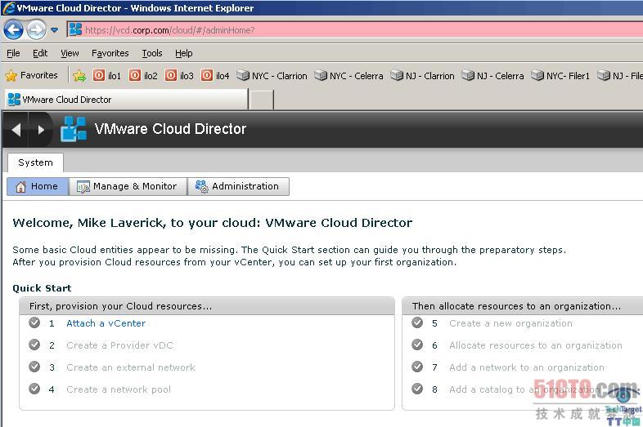Click the address bar URL field

tap(355, 30)
